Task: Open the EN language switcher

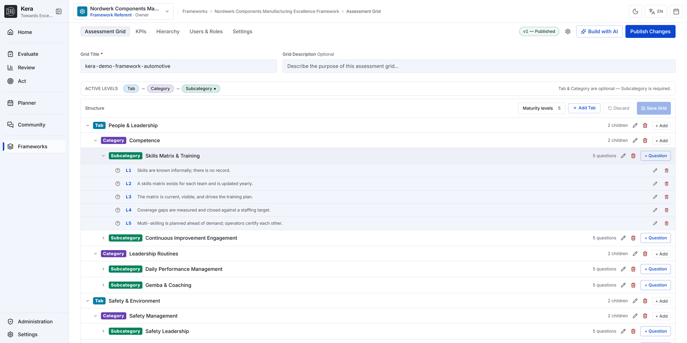Action: coord(656,11)
